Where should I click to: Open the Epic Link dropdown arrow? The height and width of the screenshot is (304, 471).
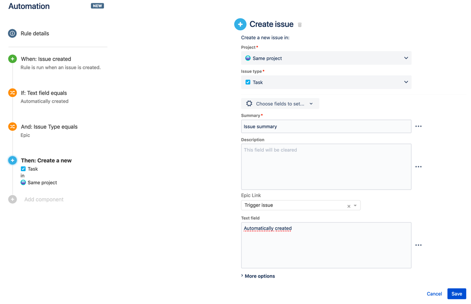point(355,206)
